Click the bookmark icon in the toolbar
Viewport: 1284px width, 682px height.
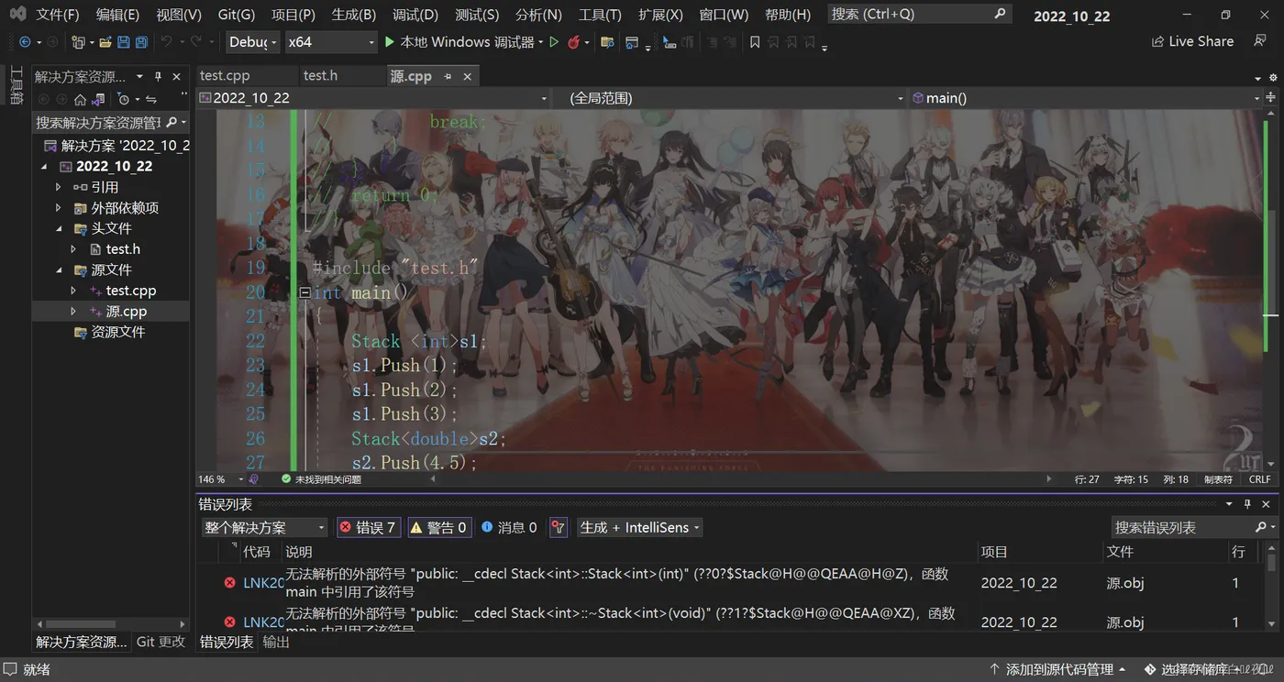pos(755,42)
